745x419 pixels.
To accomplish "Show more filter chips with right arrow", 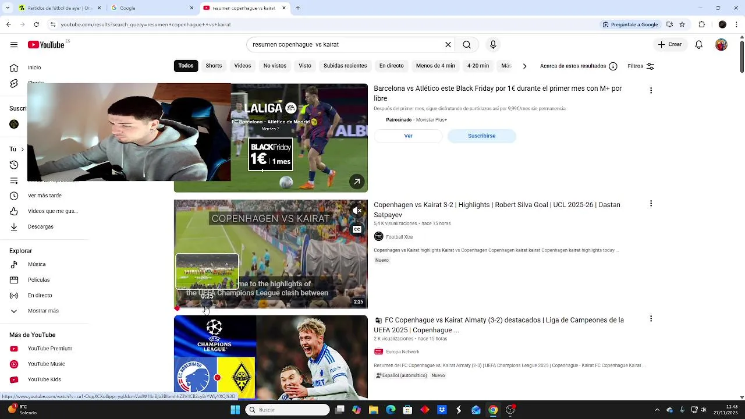I will point(524,66).
